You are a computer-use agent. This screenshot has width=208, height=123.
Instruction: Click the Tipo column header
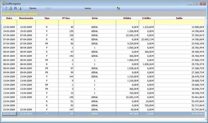[47, 18]
